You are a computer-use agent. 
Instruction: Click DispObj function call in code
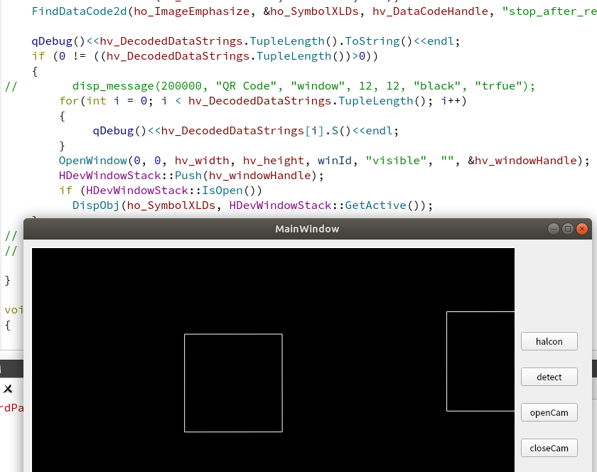[97, 205]
